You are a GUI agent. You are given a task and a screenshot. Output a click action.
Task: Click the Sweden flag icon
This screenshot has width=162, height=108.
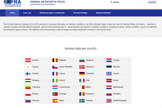click(82, 101)
